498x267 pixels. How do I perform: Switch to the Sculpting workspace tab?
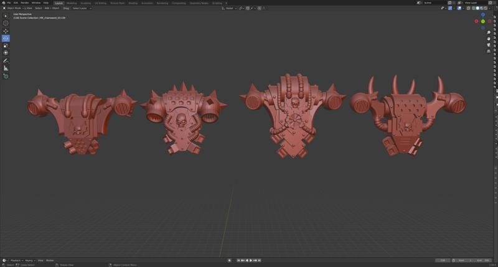tap(85, 3)
